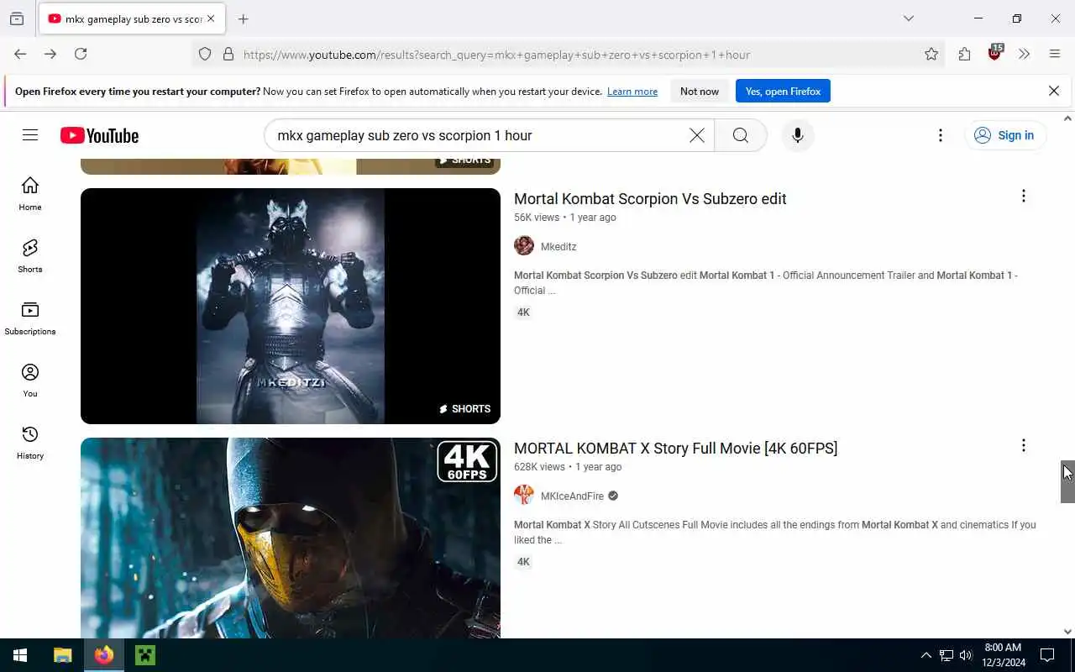Open Firefox extensions puzzle icon

tap(964, 54)
